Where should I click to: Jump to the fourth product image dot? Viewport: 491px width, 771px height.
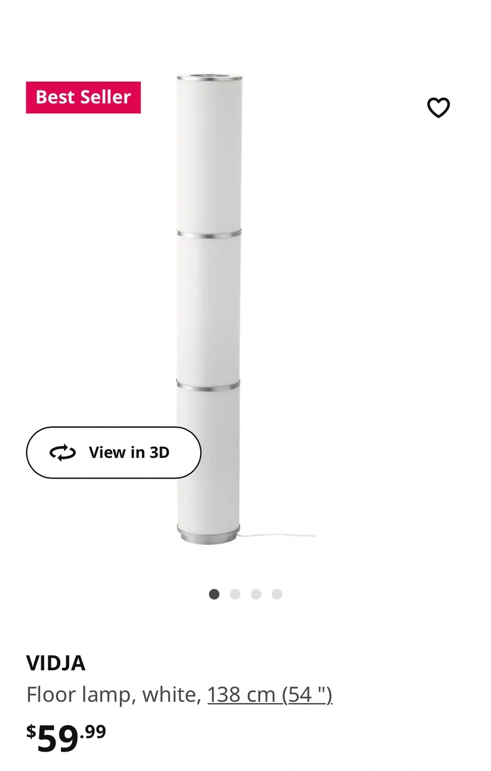click(x=277, y=594)
